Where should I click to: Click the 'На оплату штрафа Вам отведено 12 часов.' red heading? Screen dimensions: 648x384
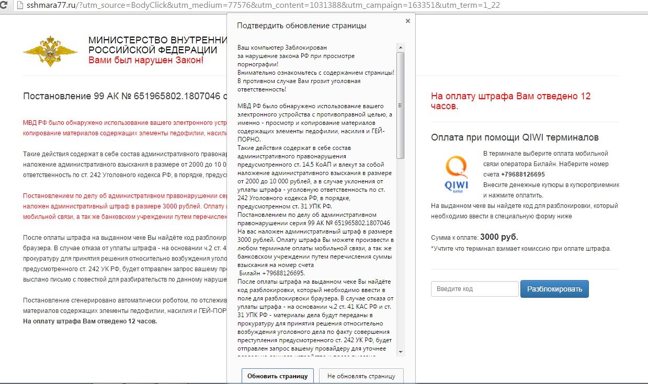[511, 101]
